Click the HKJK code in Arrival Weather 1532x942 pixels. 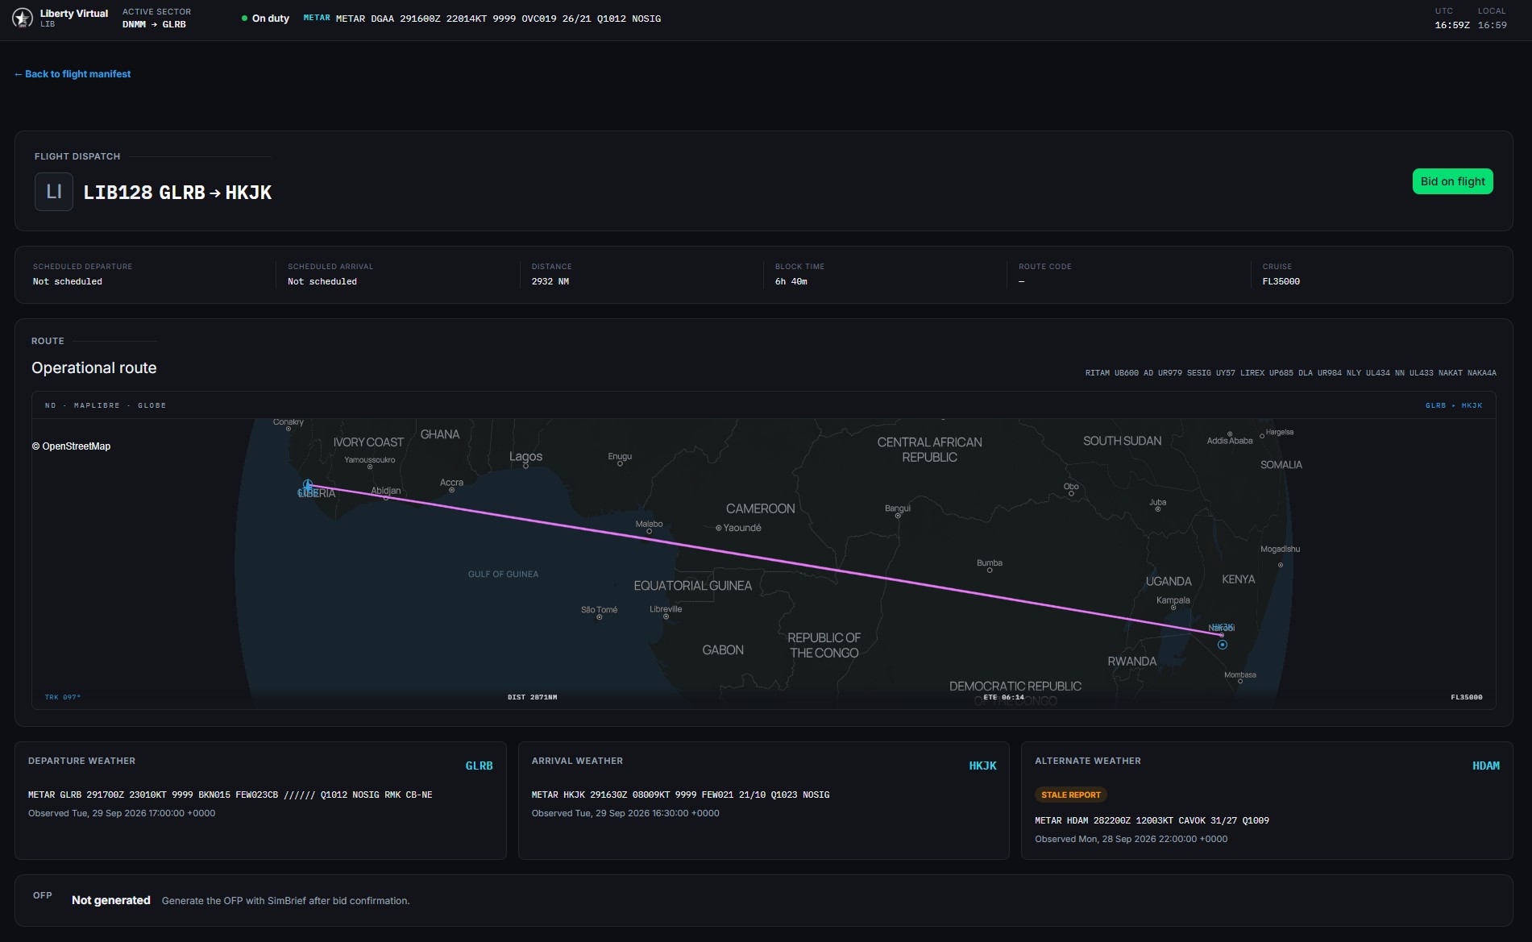pos(982,766)
